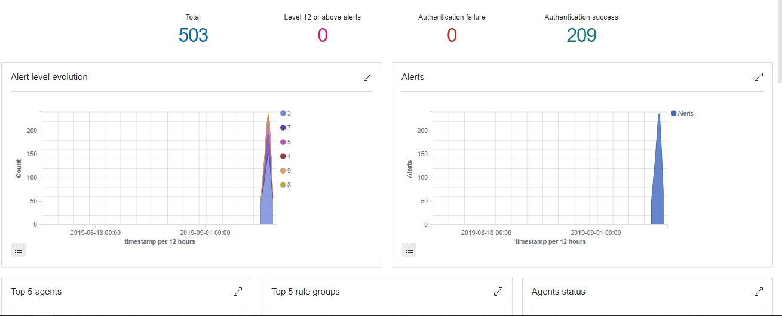Toggle legend list in Alerts chart
This screenshot has height=316, width=782.
click(x=409, y=250)
